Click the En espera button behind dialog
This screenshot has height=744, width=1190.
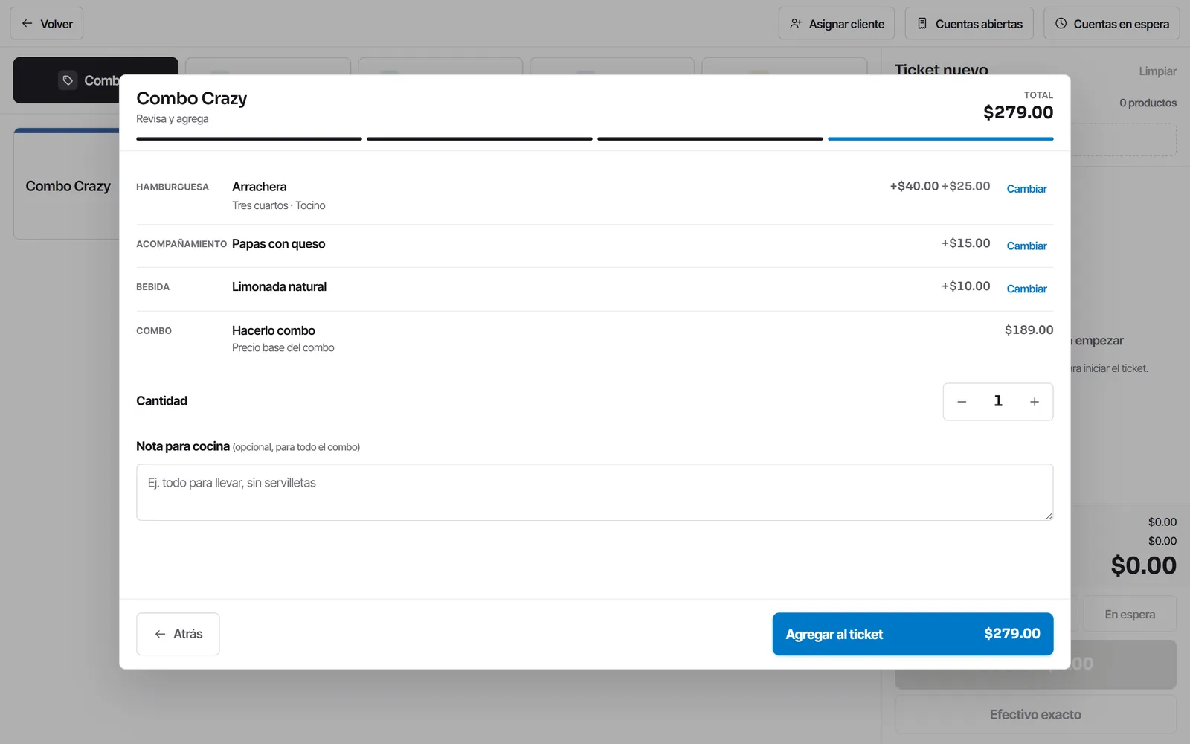pyautogui.click(x=1130, y=615)
